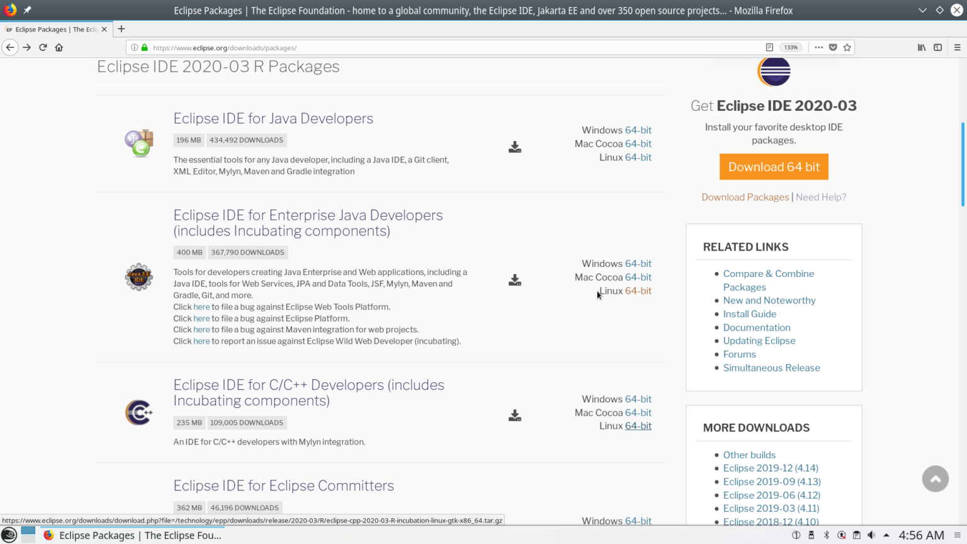The height and width of the screenshot is (544, 967).
Task: Open the title bar dropdown chevron
Action: pos(922,10)
